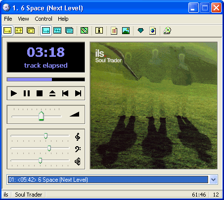The height and width of the screenshot is (200, 224).
Task: Pause the track with the Pause button
Action: pyautogui.click(x=27, y=93)
